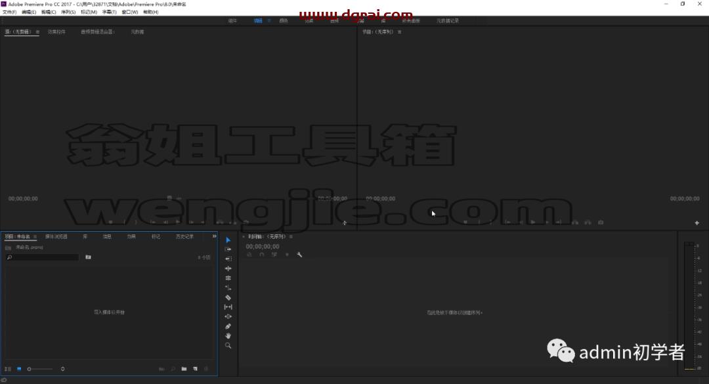Select the Selection arrow tool
Image resolution: width=709 pixels, height=384 pixels.
tap(228, 240)
